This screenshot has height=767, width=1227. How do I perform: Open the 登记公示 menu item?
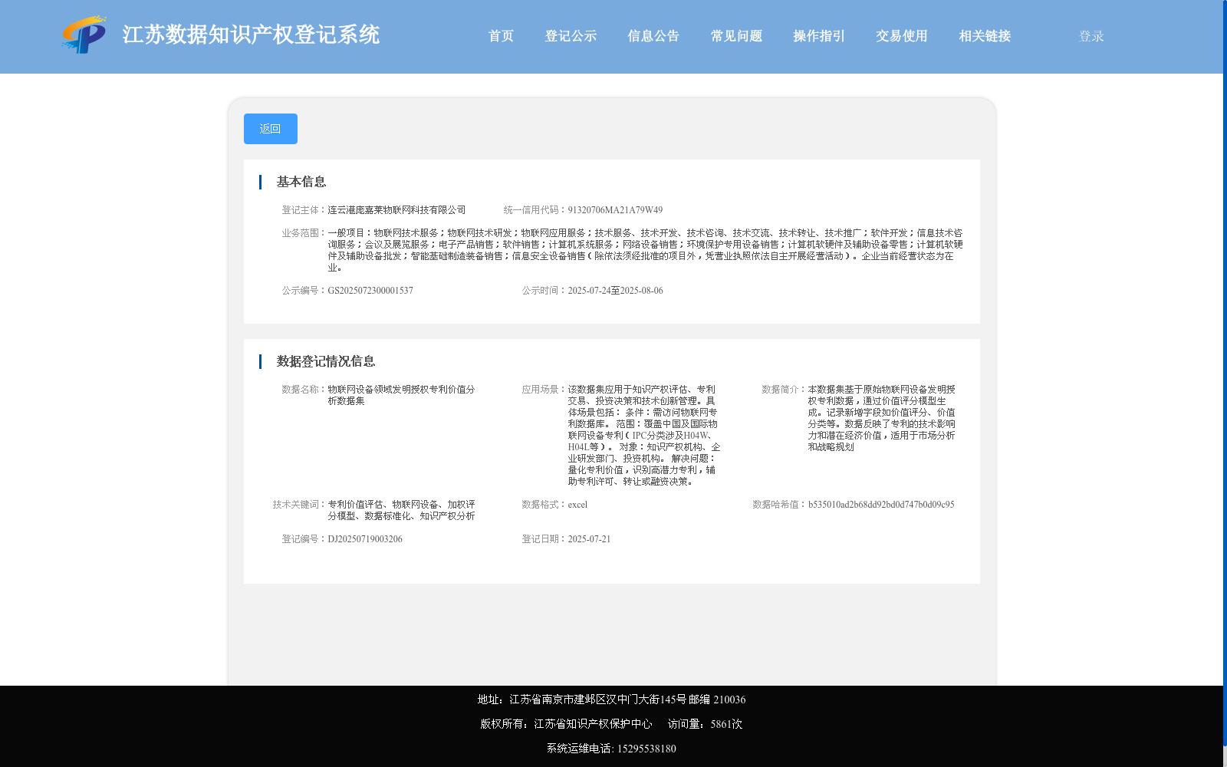coord(571,36)
